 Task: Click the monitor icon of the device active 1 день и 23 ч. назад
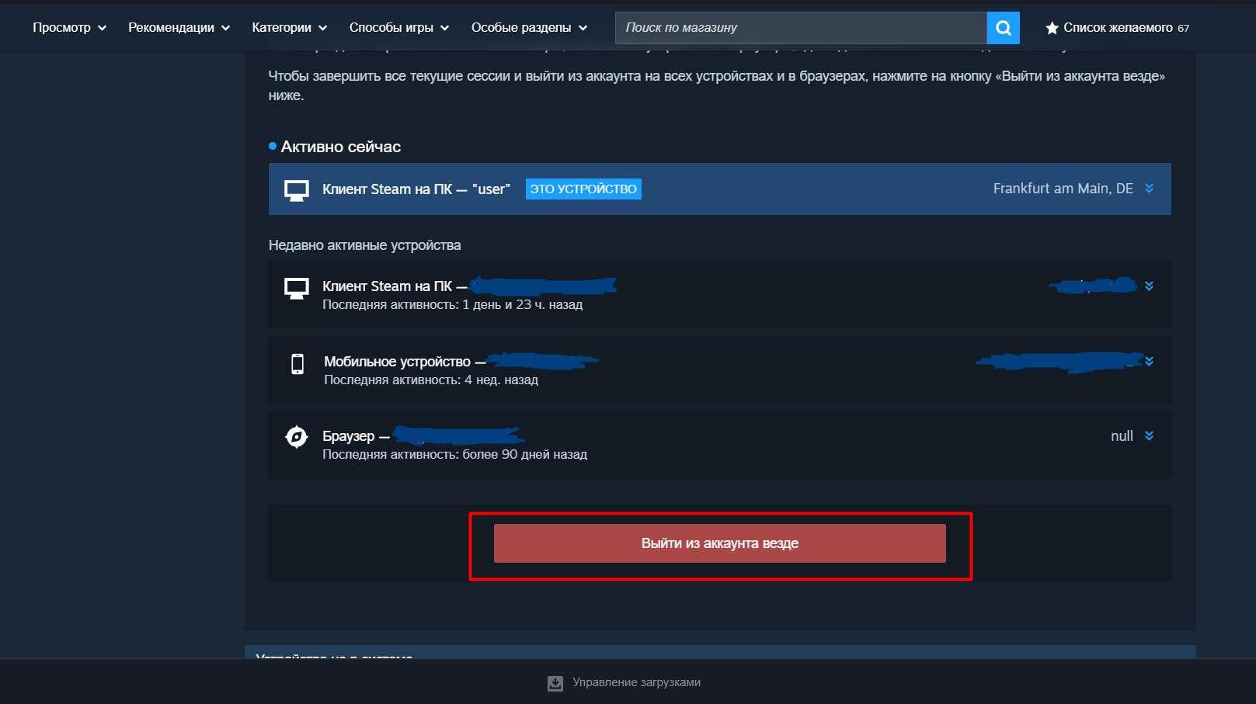pos(297,288)
